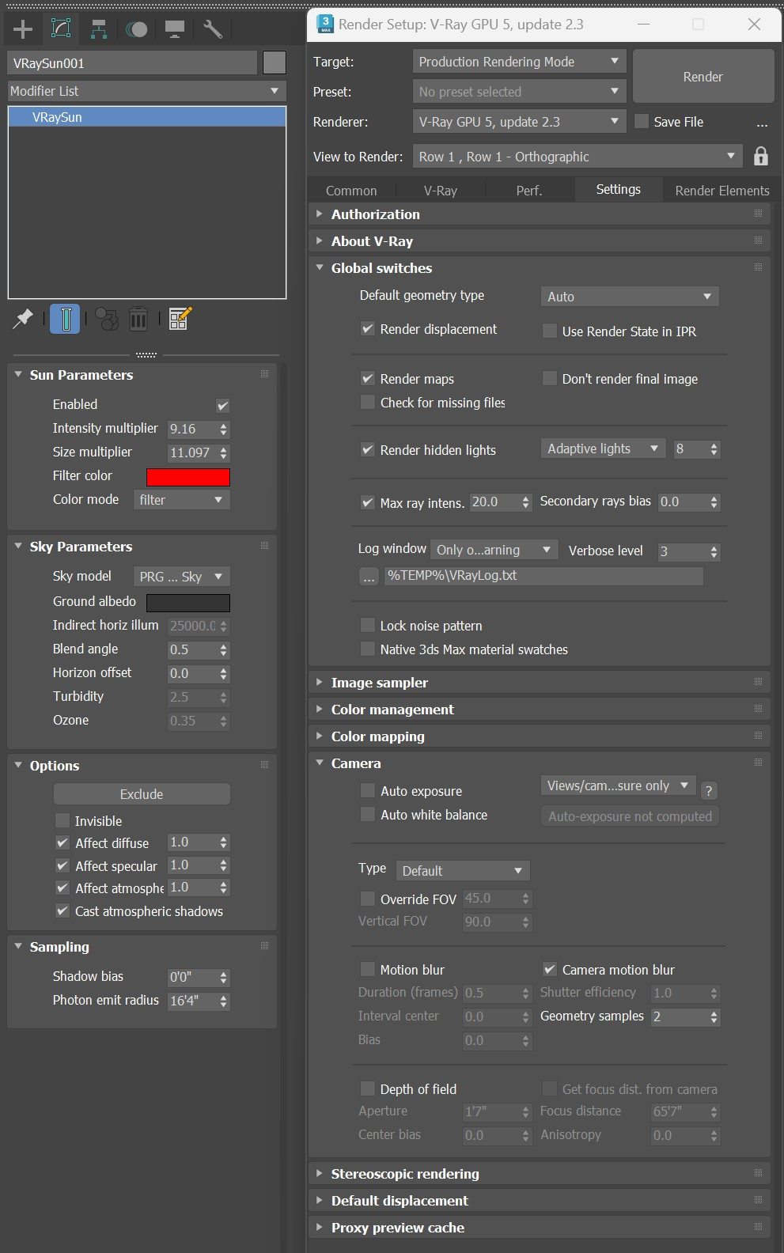Click the Intensity multiplier value field
The height and width of the screenshot is (1253, 784).
pos(192,429)
